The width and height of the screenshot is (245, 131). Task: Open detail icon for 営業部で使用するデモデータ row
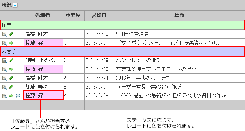pyautogui.click(x=4, y=69)
